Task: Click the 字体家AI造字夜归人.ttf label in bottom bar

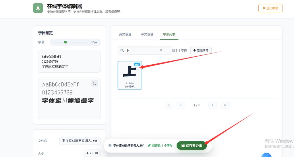Action: tap(128, 146)
